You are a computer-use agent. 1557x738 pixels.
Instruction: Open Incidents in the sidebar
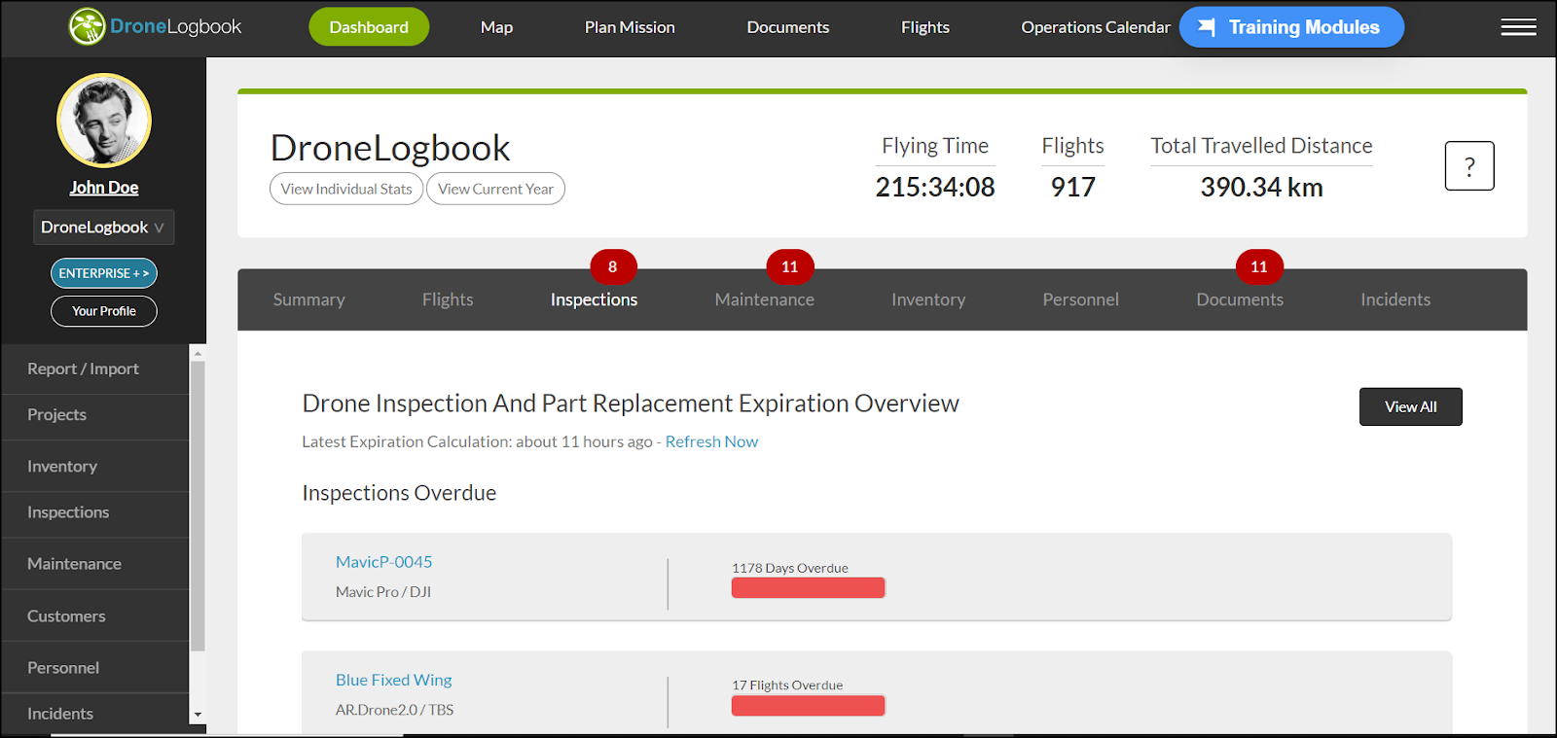tap(95, 714)
